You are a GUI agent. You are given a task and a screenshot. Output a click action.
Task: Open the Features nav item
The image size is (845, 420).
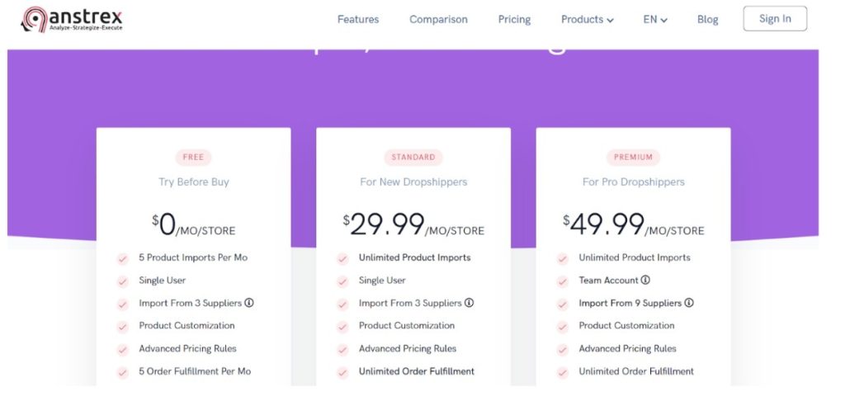click(x=358, y=20)
